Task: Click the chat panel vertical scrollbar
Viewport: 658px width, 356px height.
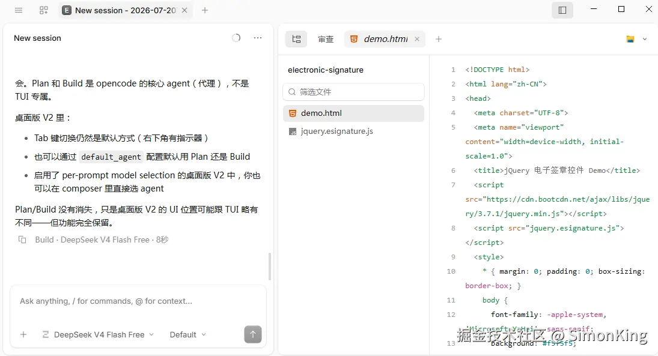Action: [x=269, y=267]
